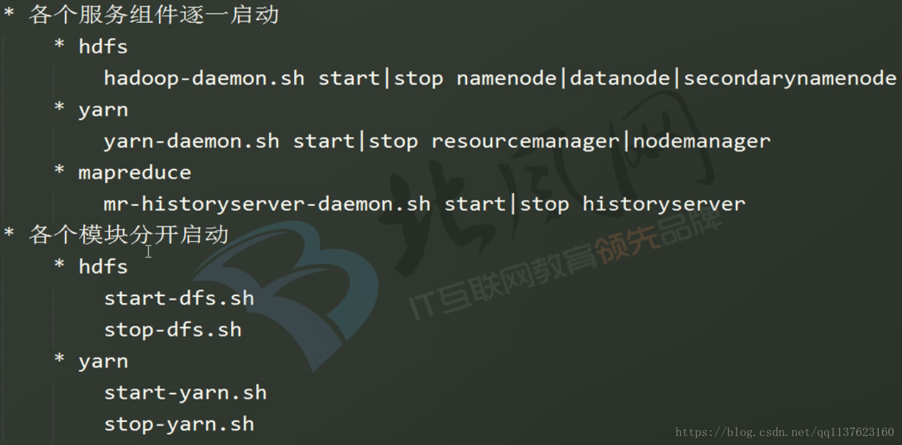Select the yarn bullet above yarn-daemon.sh

point(103,110)
